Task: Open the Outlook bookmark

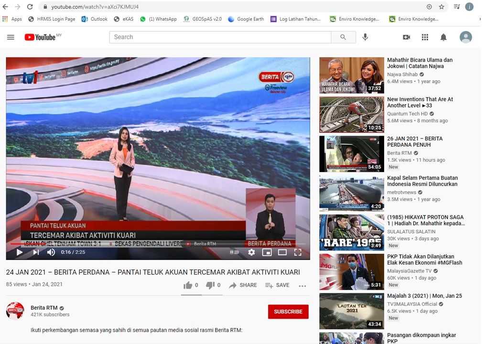Action: [95, 19]
